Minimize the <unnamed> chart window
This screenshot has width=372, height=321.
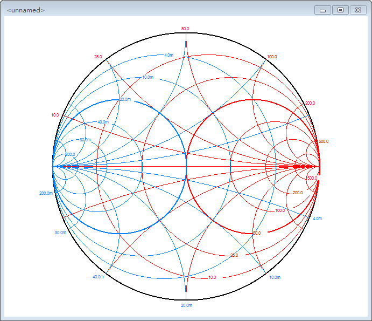coord(322,10)
